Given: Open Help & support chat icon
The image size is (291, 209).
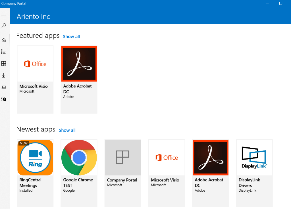Looking at the screenshot, I should pyautogui.click(x=4, y=99).
